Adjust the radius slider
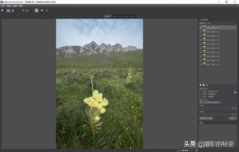239x152 pixels. point(215,108)
